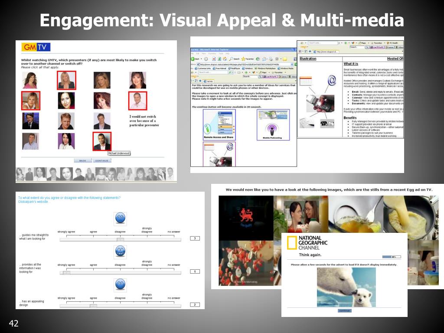Click the smiley above 'has an appealing design'
444x333 pixels.
tap(121, 285)
